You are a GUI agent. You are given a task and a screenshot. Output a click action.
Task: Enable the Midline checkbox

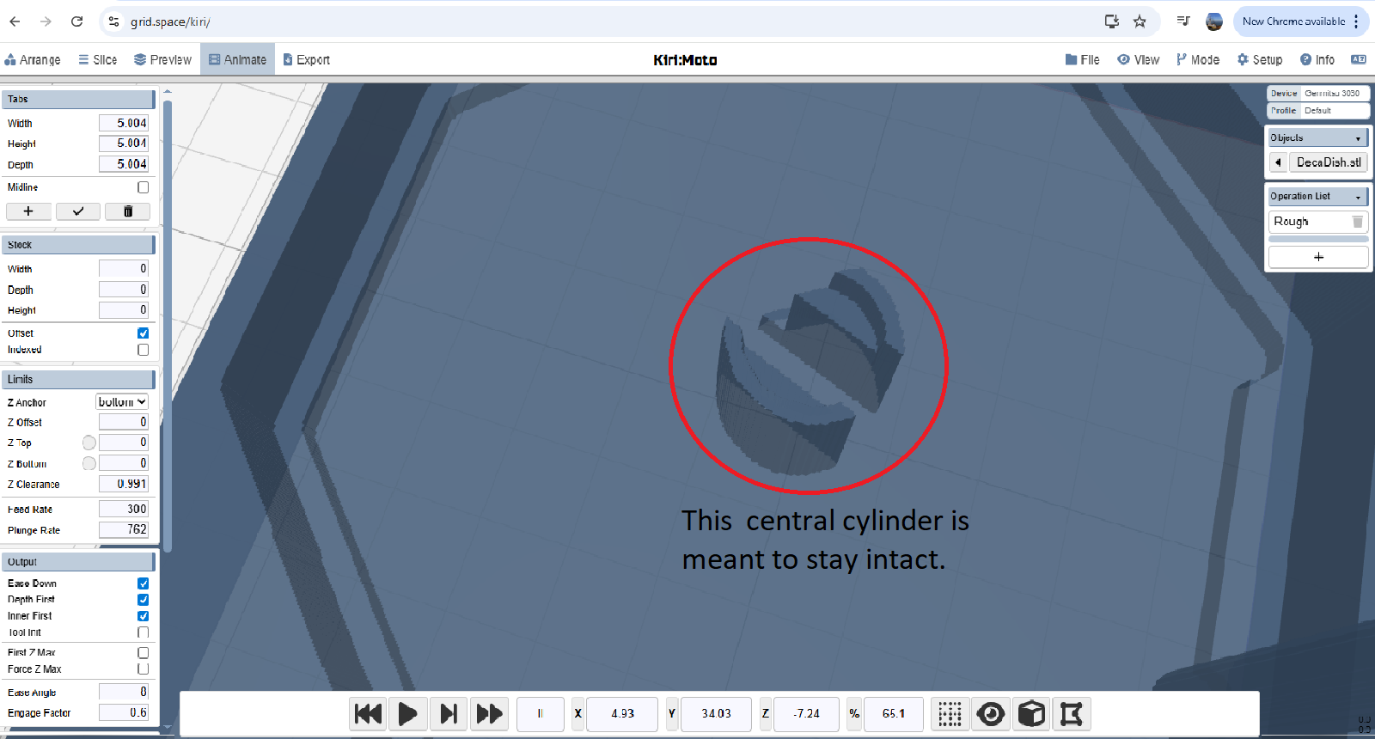click(x=144, y=187)
